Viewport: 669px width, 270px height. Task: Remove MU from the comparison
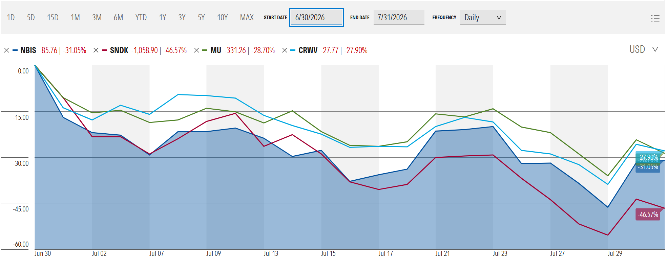pyautogui.click(x=196, y=50)
